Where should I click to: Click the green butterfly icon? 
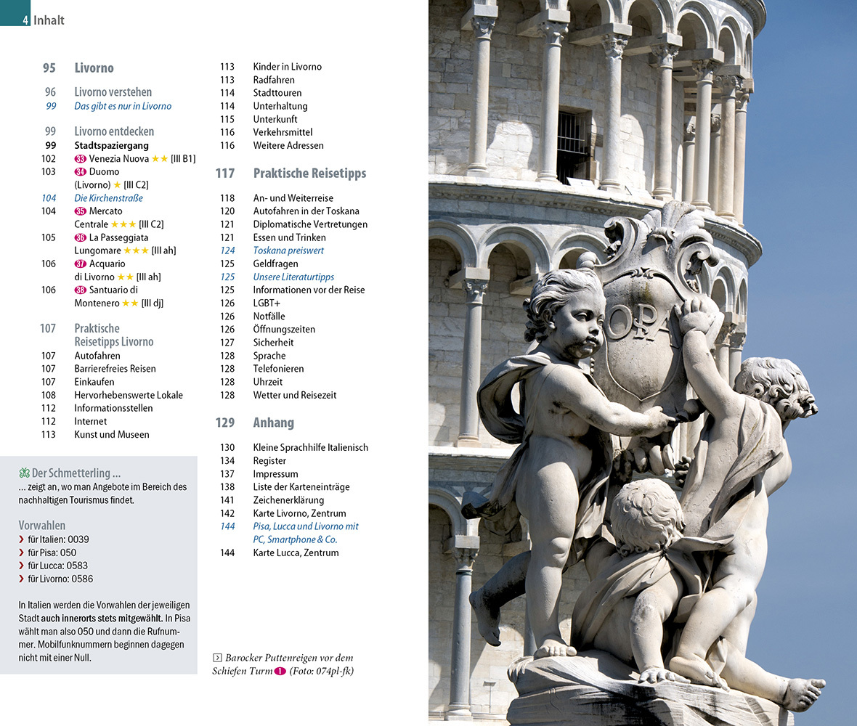pyautogui.click(x=24, y=473)
